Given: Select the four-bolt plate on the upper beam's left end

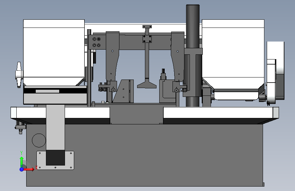Looking at the screenshot, I should point(97,42).
